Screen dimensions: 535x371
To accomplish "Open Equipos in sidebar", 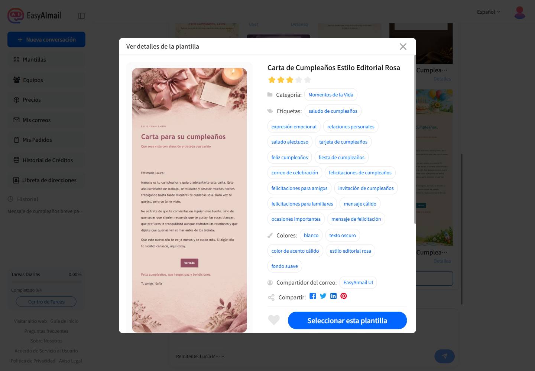I will pyautogui.click(x=46, y=80).
